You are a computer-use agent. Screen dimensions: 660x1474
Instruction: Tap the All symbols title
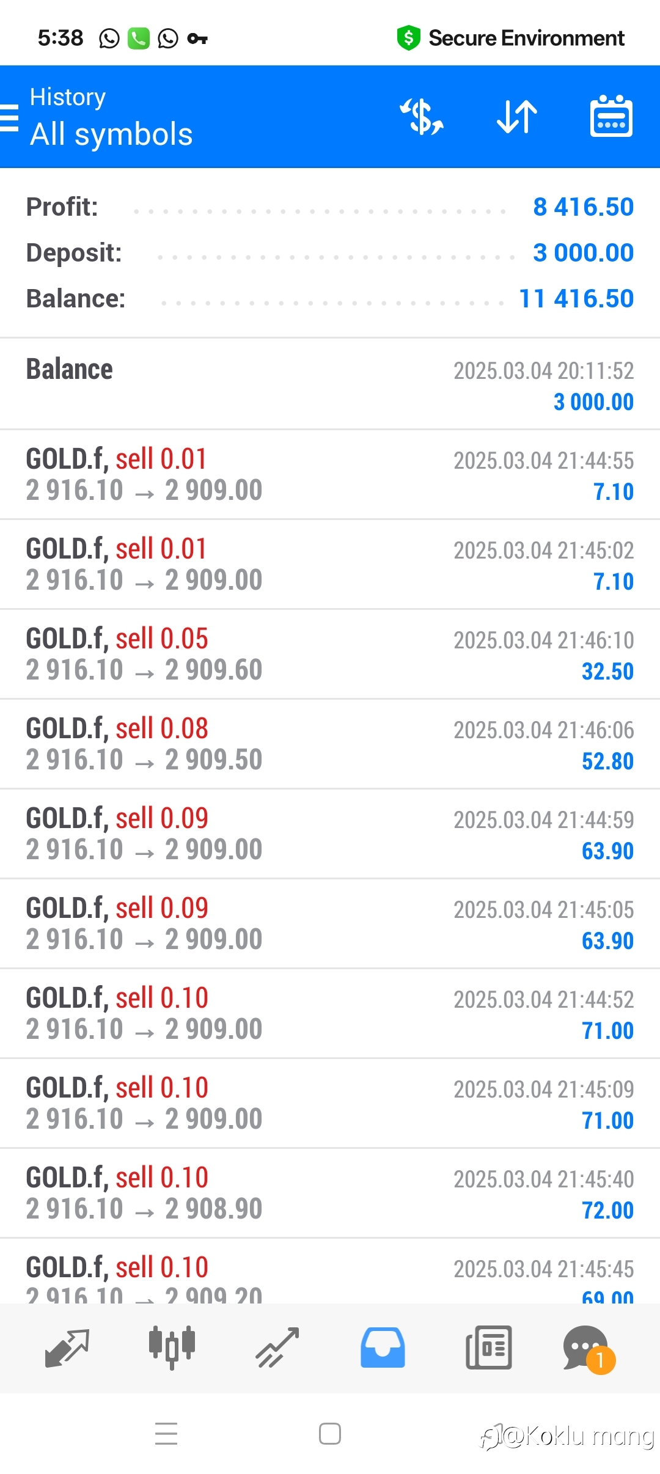coord(111,134)
